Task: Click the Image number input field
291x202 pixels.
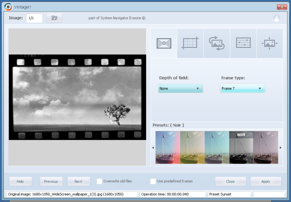Action: 34,18
